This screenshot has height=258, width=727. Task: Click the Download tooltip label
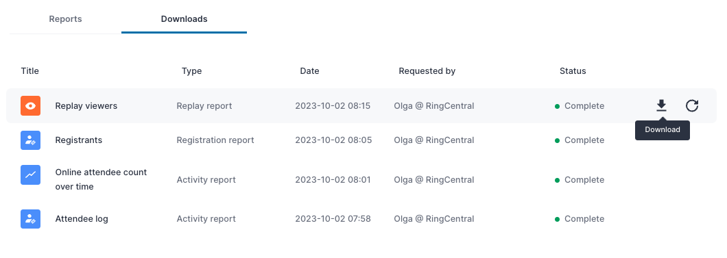coord(663,130)
